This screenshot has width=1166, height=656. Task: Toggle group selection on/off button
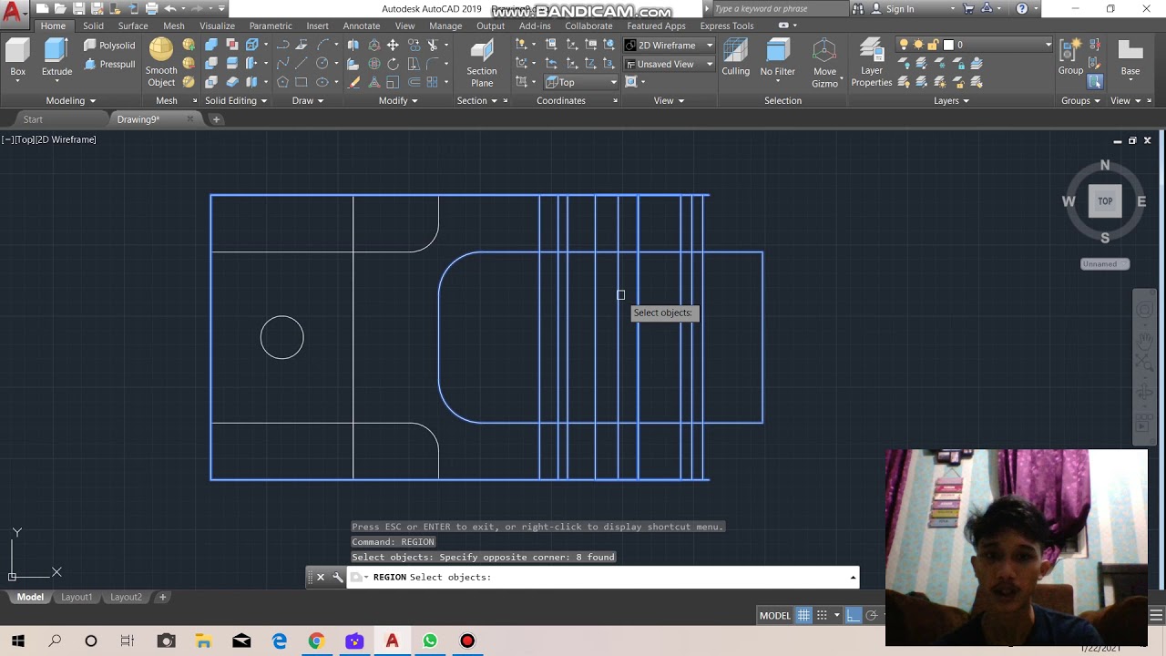(1095, 82)
